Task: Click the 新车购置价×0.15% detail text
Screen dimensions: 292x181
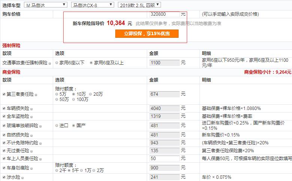Action: [220, 135]
